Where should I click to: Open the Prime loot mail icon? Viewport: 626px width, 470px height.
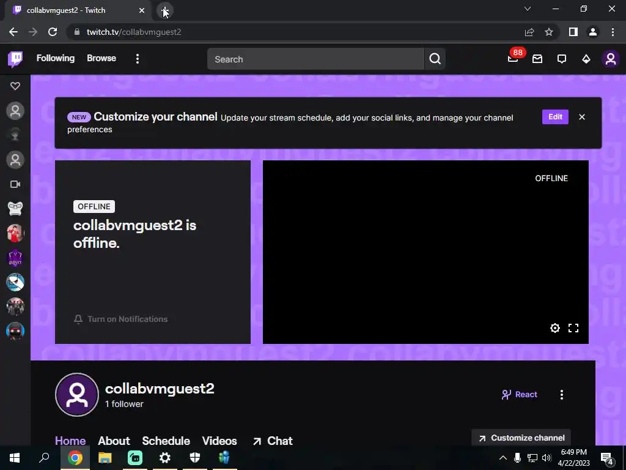[537, 59]
